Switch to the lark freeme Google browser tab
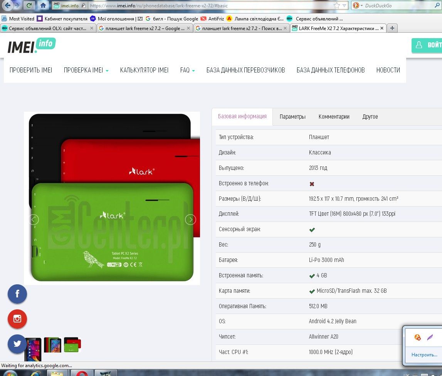 145,28
